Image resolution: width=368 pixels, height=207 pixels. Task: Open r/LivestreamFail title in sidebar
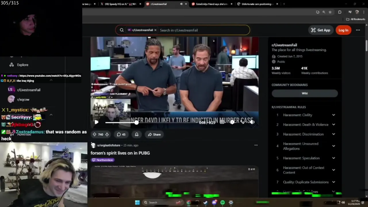pyautogui.click(x=284, y=45)
